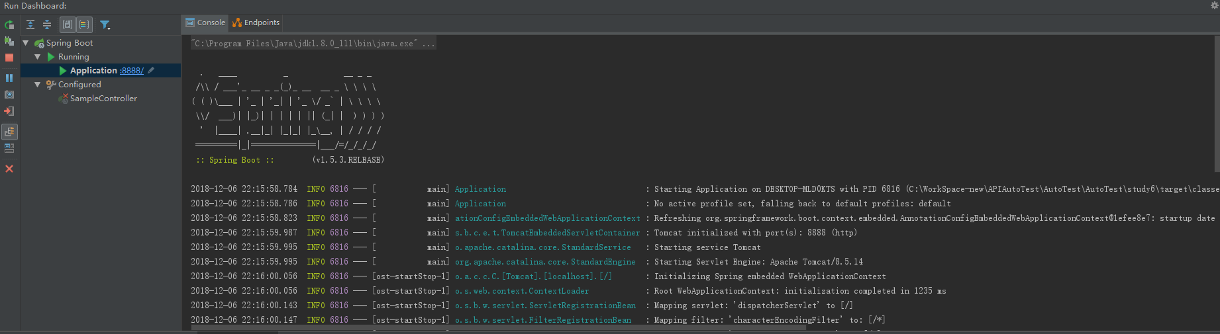Click the Rerun application icon
Viewport: 1220px width, 334px height.
pos(9,25)
